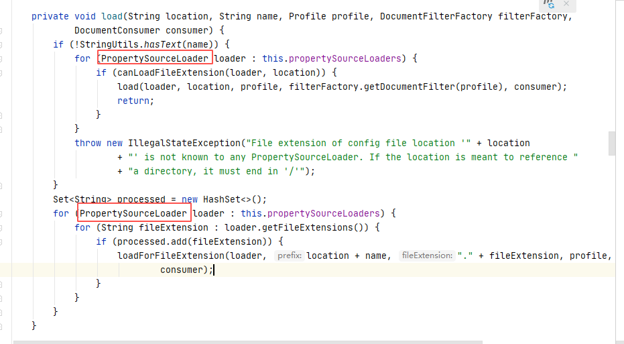Click the 'return' keyword
The width and height of the screenshot is (624, 344).
point(133,101)
